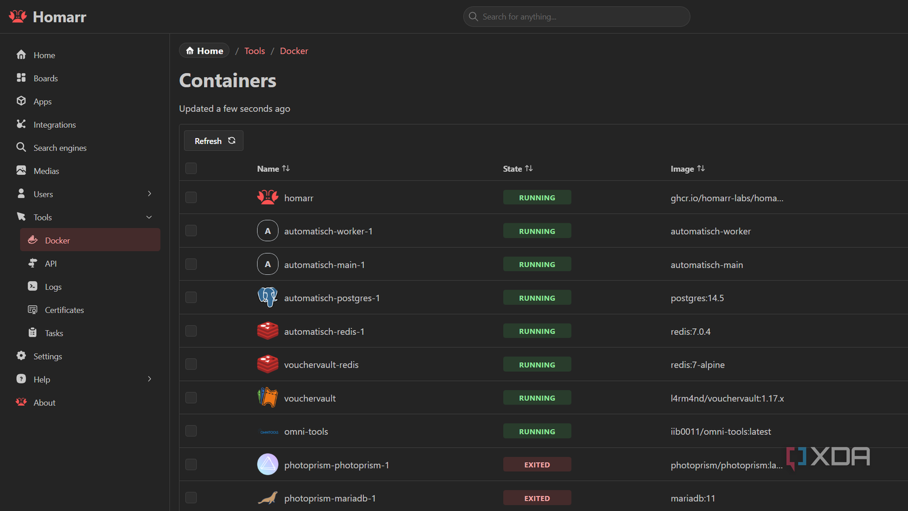Image resolution: width=908 pixels, height=511 pixels.
Task: Click the Redis icon for automatisch-redis-1
Action: pos(268,331)
